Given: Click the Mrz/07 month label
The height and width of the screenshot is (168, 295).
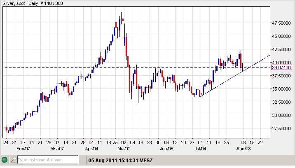Looking at the screenshot, I should point(57,149).
